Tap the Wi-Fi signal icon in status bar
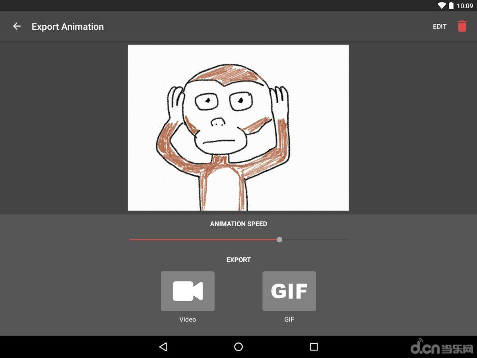This screenshot has height=358, width=477. tap(442, 6)
